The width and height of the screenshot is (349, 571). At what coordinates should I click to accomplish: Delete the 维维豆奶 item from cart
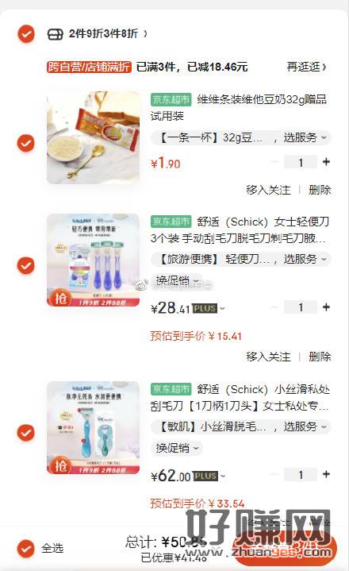[x=320, y=190]
